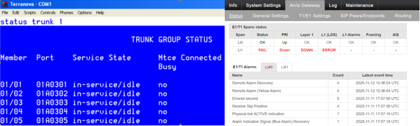Image resolution: width=420 pixels, height=126 pixels.
Task: Open the Maintenance tab
Action: click(359, 5)
